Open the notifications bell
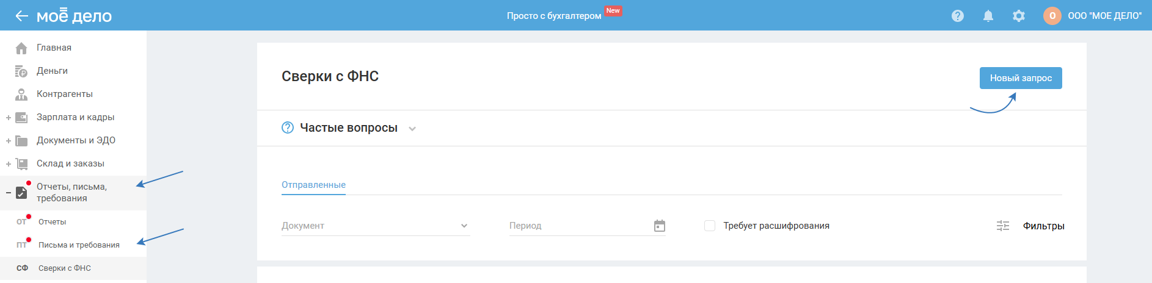The image size is (1152, 283). (x=988, y=16)
